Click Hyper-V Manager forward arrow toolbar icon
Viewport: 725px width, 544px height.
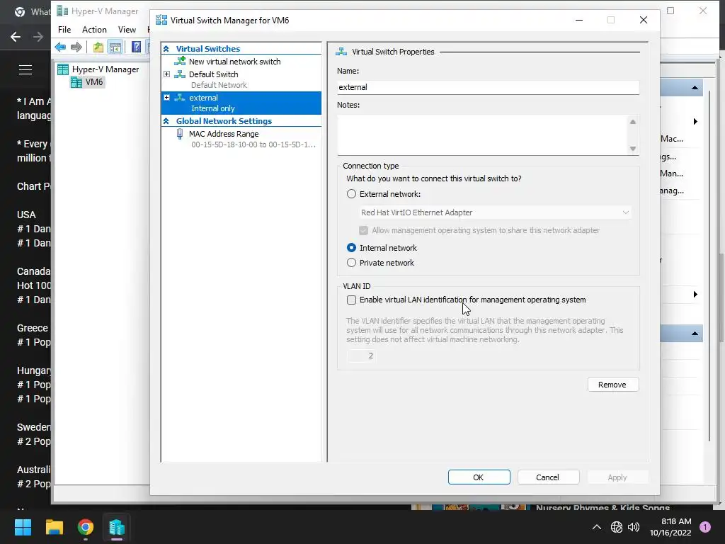[76, 47]
